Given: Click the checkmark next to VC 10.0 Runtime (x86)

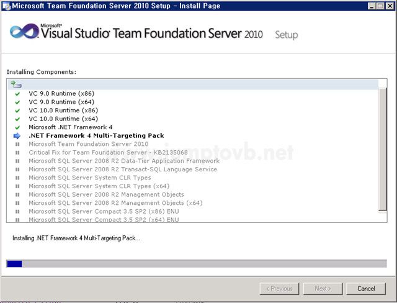Looking at the screenshot, I should (x=17, y=111).
